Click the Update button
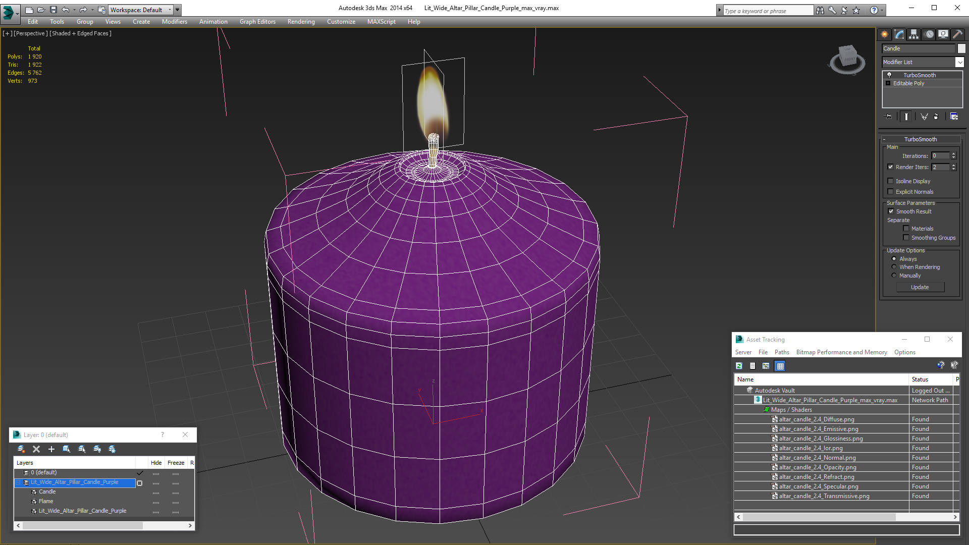The width and height of the screenshot is (969, 545). pos(920,287)
